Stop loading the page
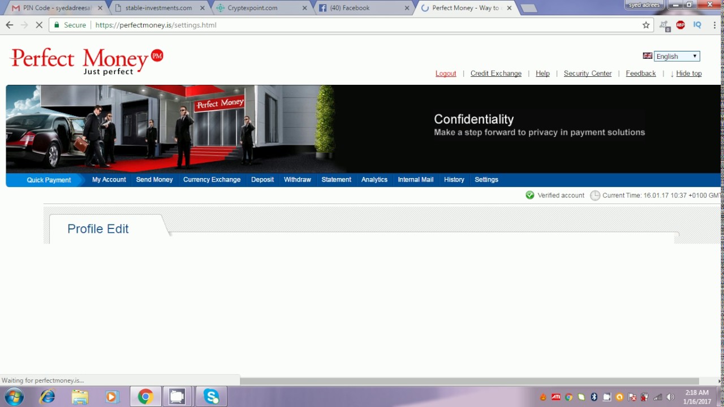 point(39,25)
